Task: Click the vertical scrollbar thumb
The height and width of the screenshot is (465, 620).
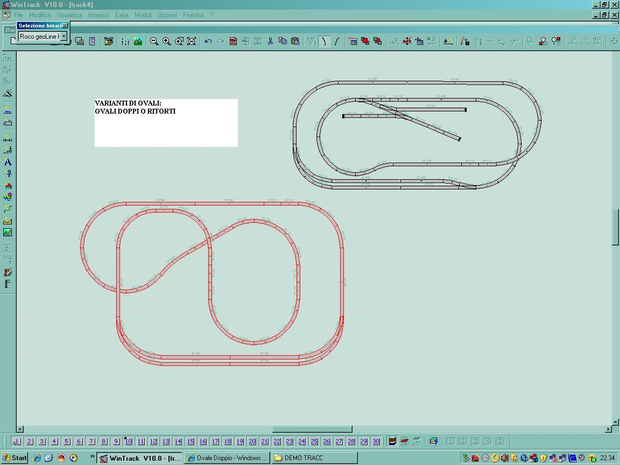Action: coord(615,227)
